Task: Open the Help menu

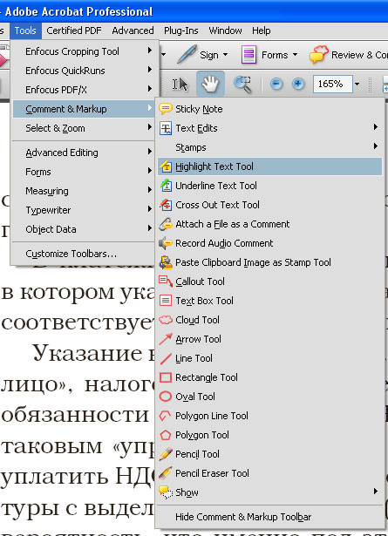Action: (262, 31)
